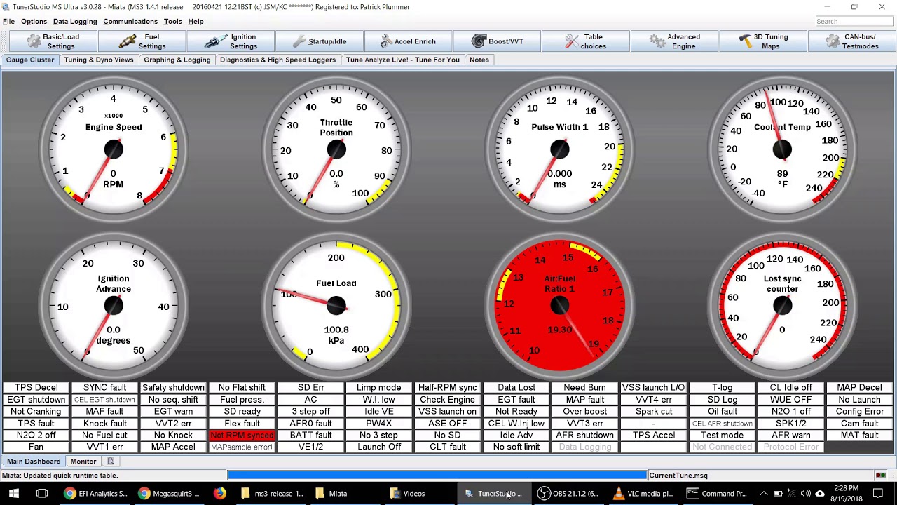Screen dimensions: 897x505
Task: Click the volume icon in system tray
Action: click(x=805, y=494)
